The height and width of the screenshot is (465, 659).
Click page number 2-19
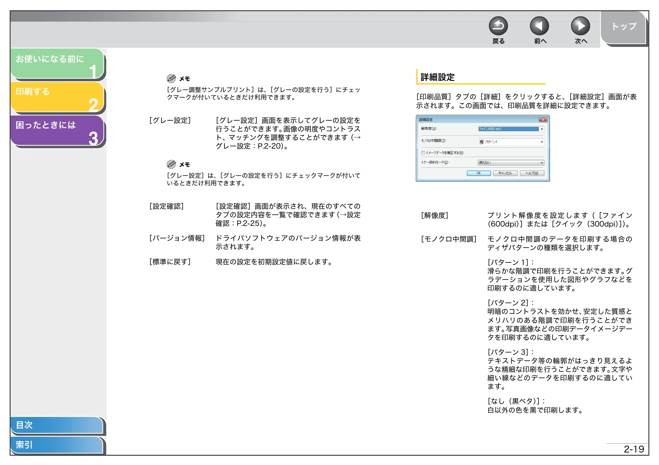click(634, 449)
